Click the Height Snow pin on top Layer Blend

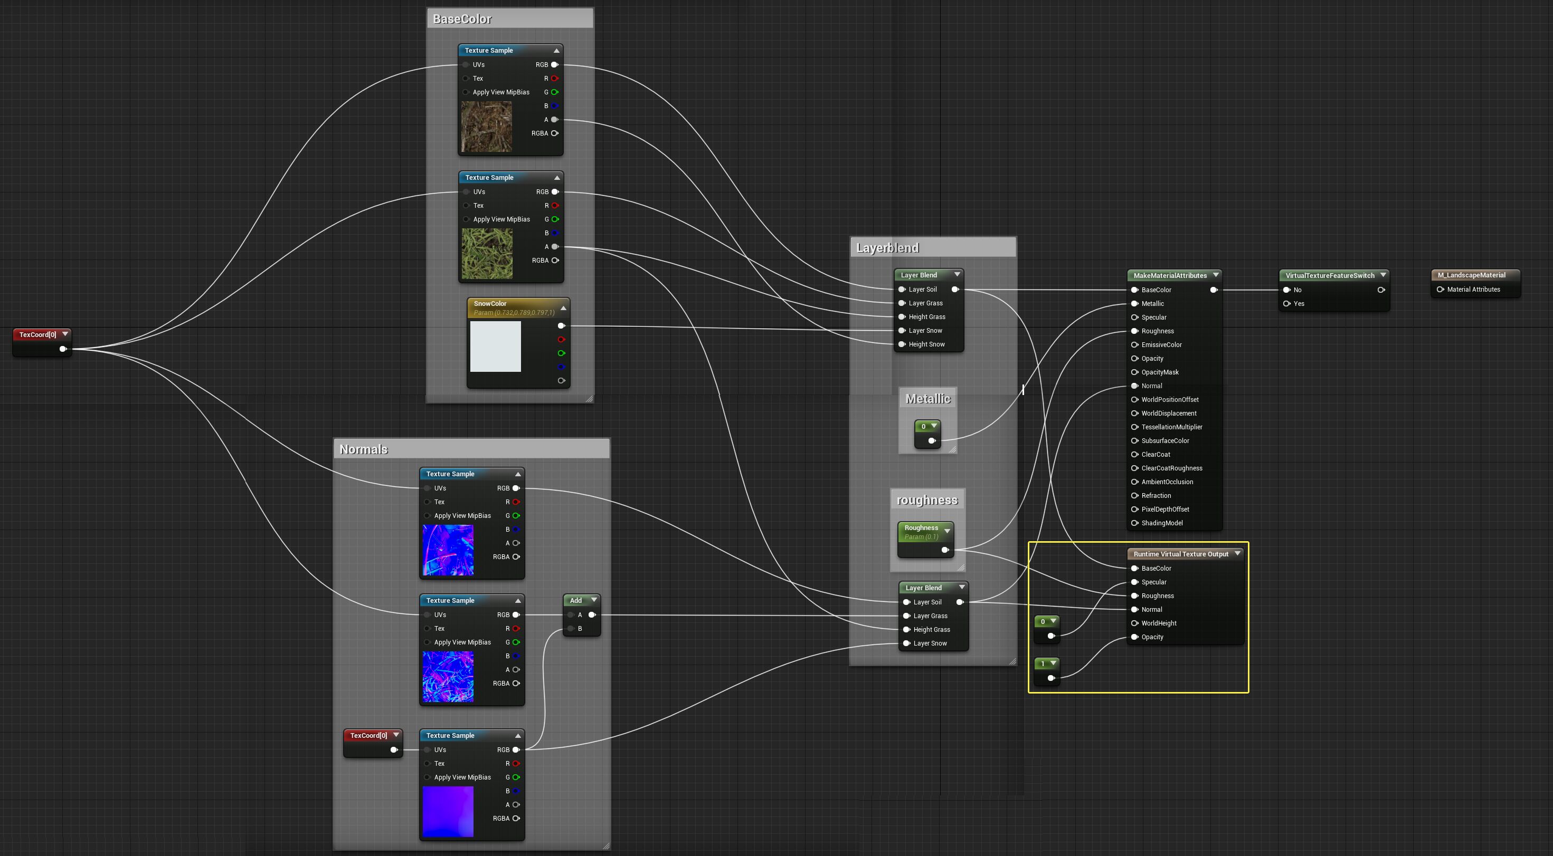coord(902,344)
